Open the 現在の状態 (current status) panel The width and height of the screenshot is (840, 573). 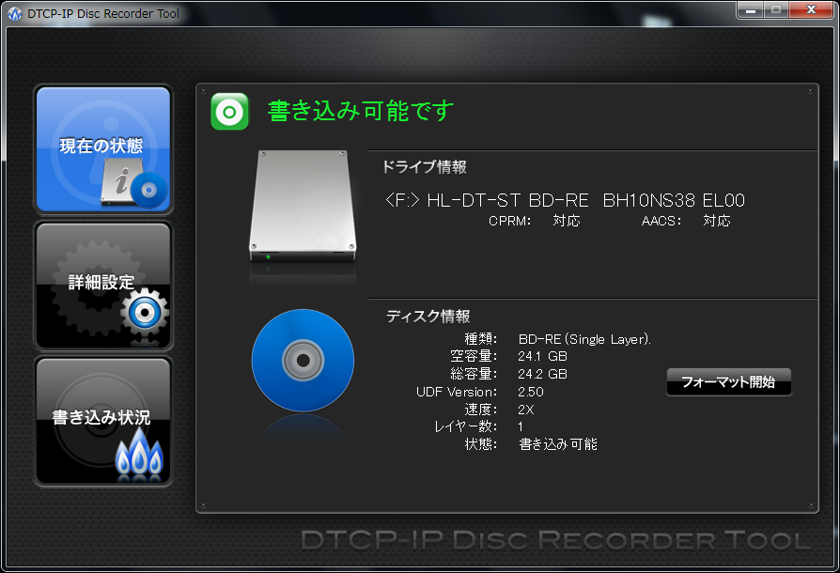(x=103, y=149)
